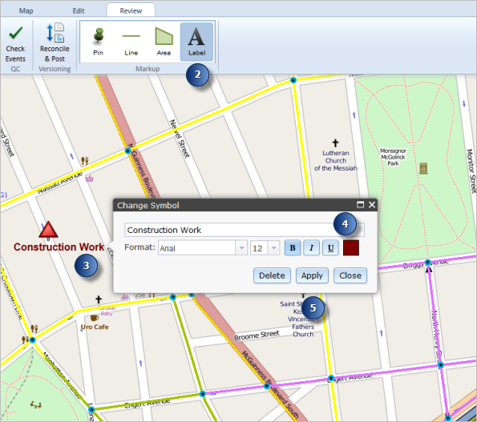The image size is (477, 422).
Task: Click the bicycle icon near Baby shop
Action: pos(125,297)
